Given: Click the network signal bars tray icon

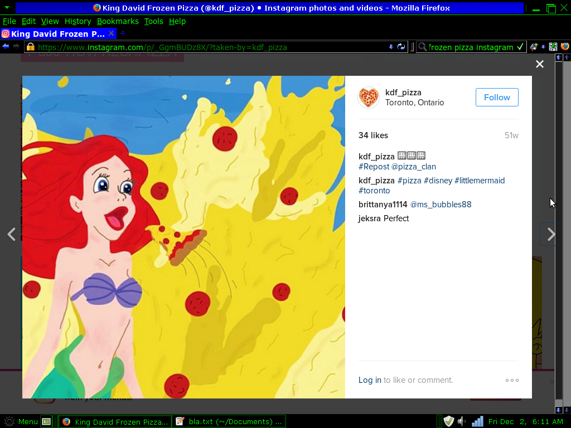Looking at the screenshot, I should (x=477, y=421).
